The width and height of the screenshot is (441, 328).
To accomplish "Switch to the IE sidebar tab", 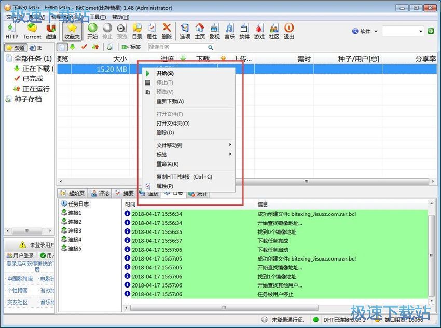I will click(36, 48).
